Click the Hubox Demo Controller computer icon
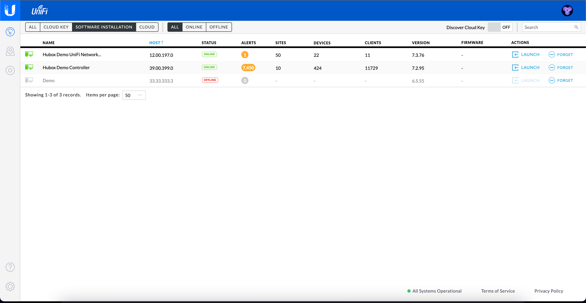Screen dimensions: 586x303 [x=29, y=67]
